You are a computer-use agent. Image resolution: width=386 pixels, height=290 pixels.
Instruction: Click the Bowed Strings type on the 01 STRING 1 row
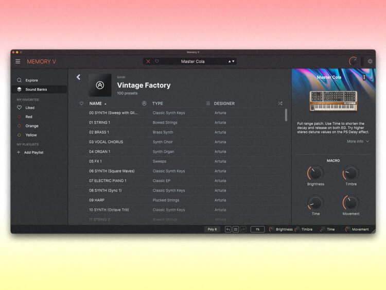click(165, 123)
